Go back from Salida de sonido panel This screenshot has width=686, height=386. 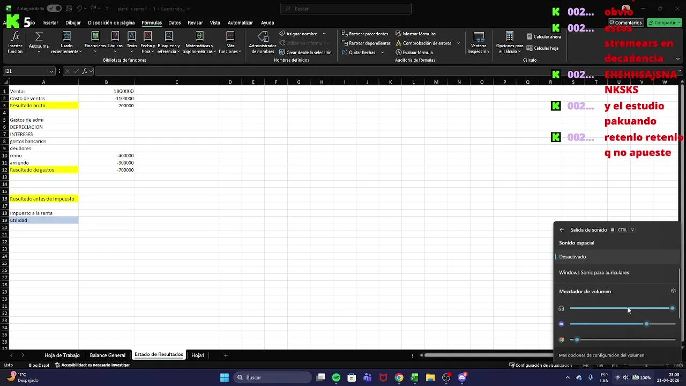coord(562,230)
